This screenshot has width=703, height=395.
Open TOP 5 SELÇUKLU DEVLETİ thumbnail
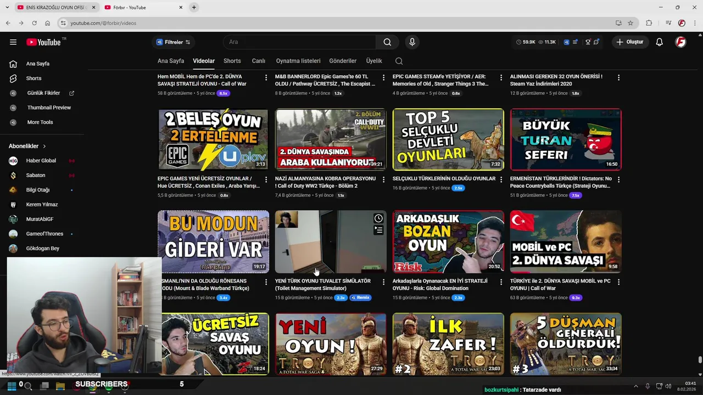click(x=448, y=139)
